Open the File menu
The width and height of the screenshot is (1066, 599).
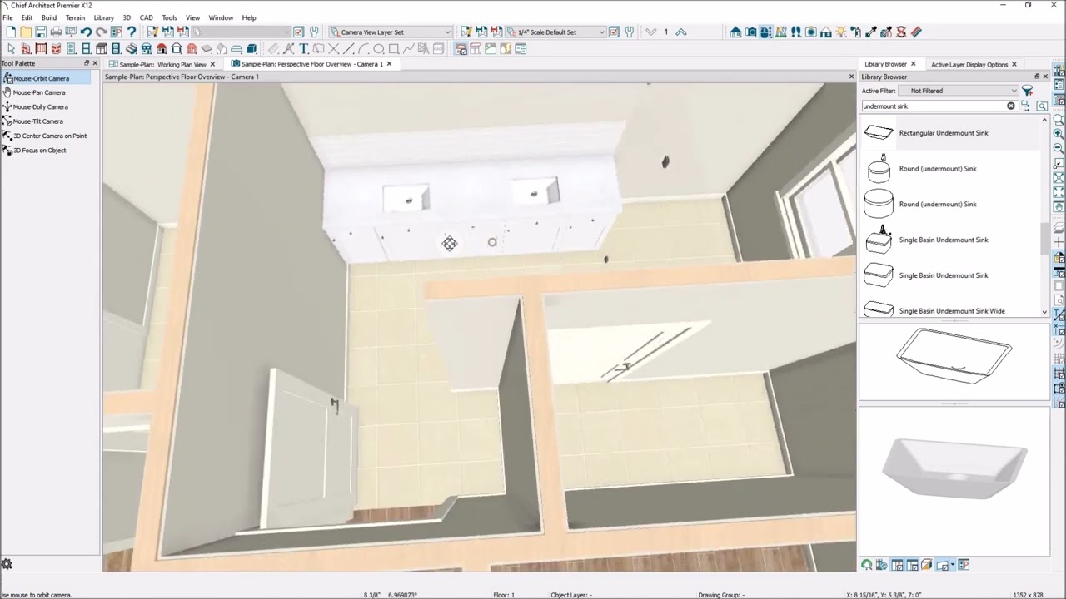tap(7, 17)
